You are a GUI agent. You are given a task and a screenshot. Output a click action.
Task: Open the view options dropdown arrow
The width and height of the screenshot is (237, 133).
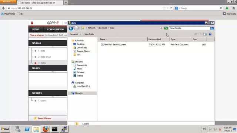(200, 34)
